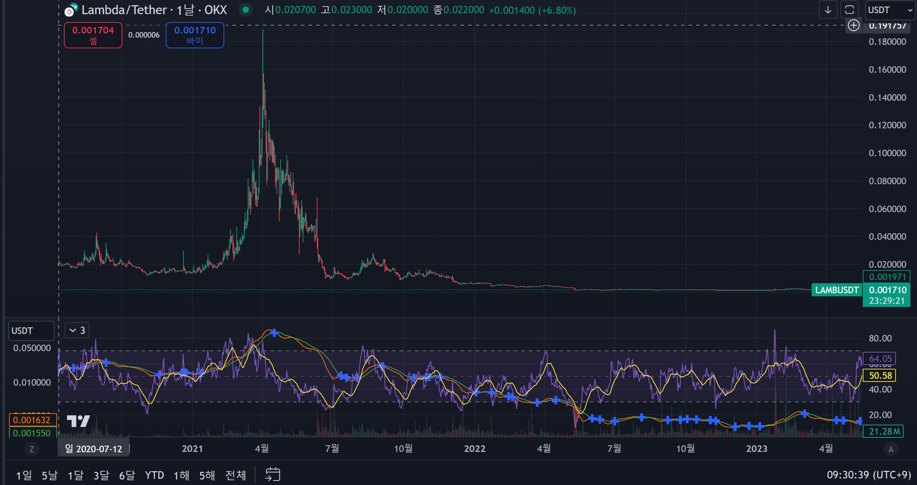Click the down arrow icon top right

828,10
